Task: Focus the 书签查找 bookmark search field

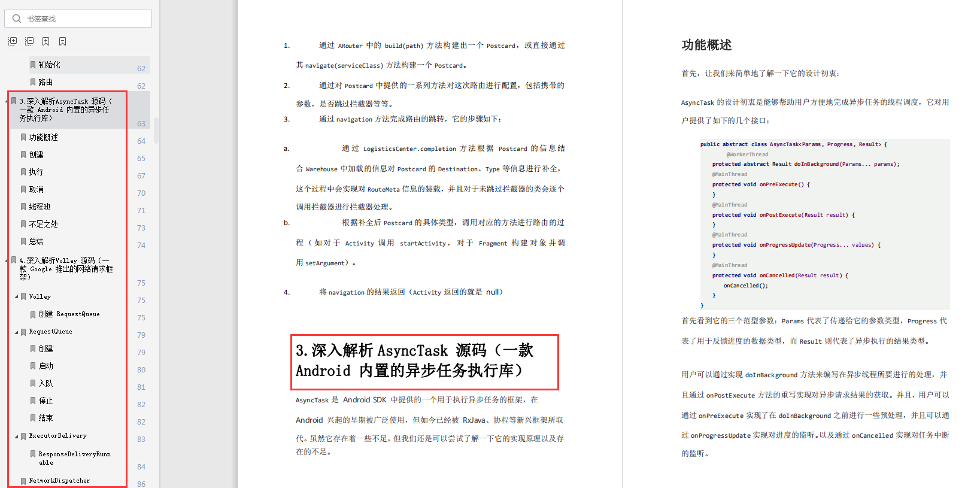Action: [78, 19]
